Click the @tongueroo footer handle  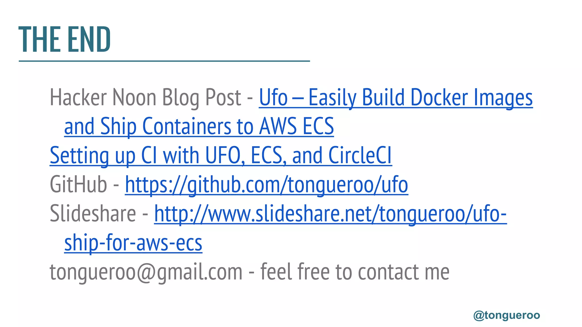pyautogui.click(x=507, y=315)
